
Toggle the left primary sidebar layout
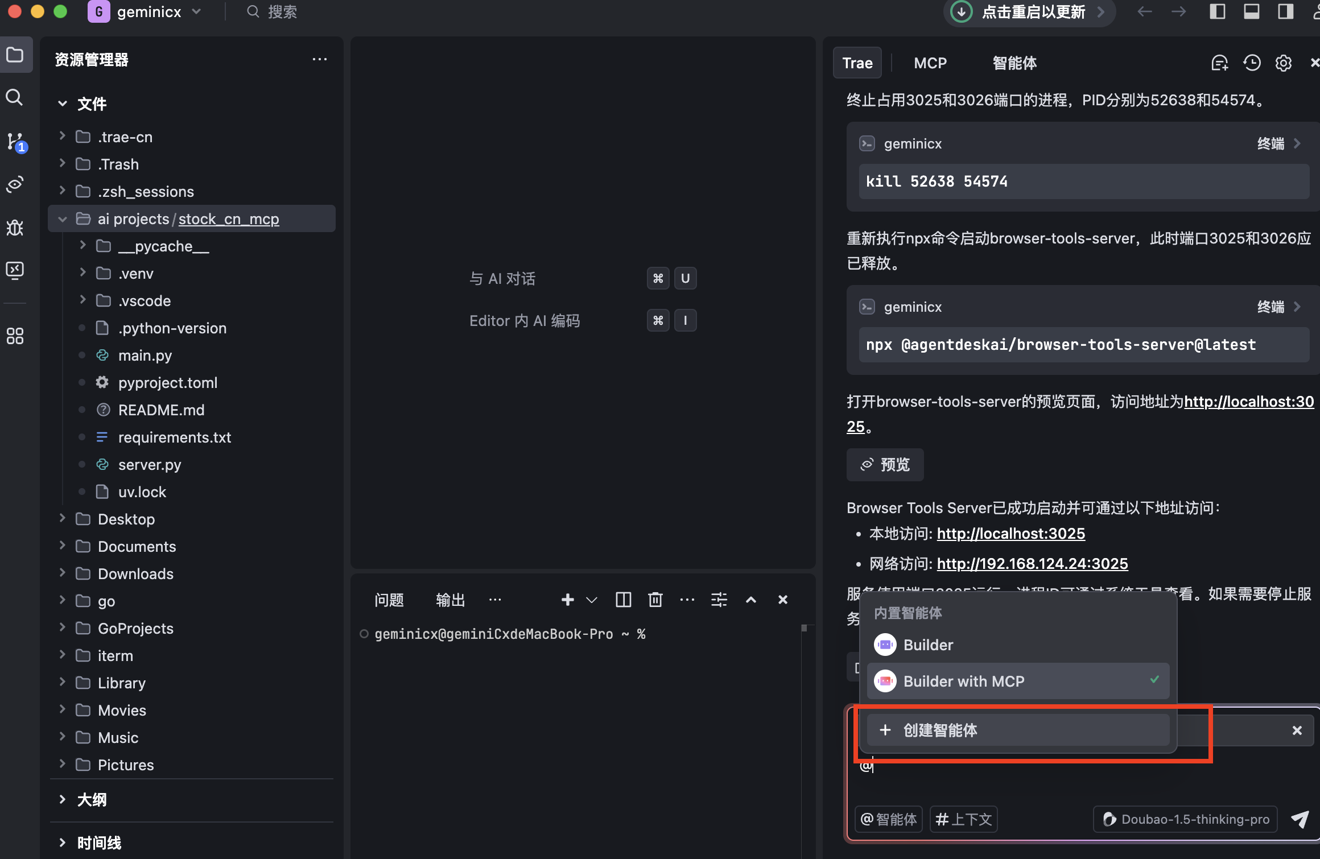[x=1217, y=11]
